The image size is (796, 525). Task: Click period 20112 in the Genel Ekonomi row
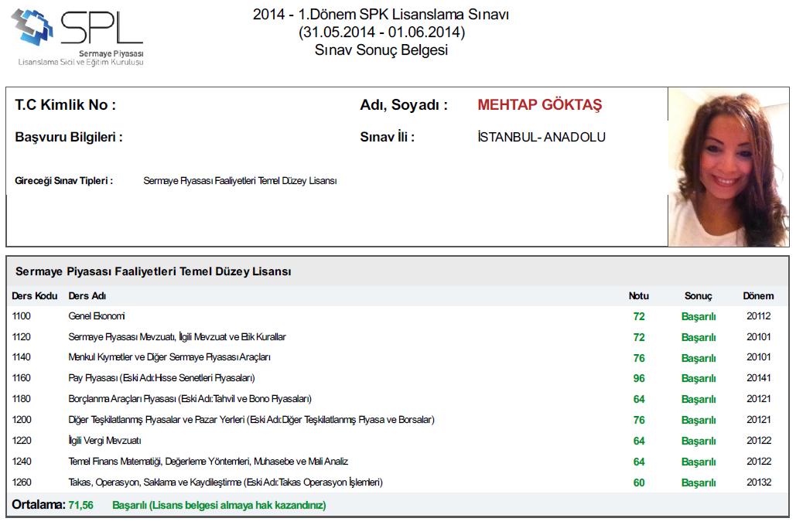[758, 316]
